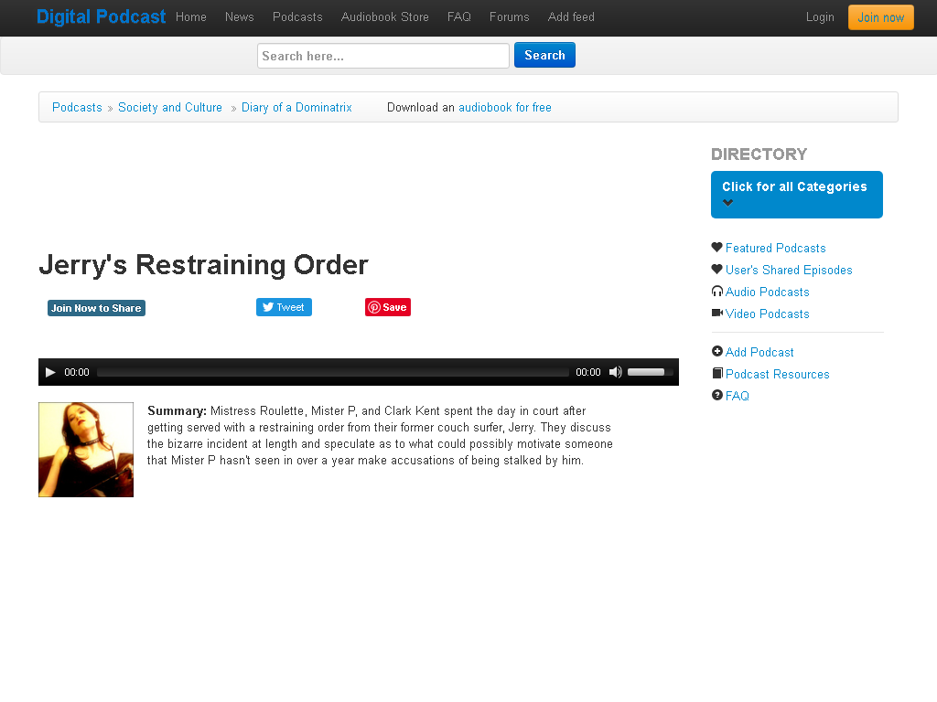Click the heart icon beside Featured Podcasts
The image size is (937, 702).
[x=717, y=247]
